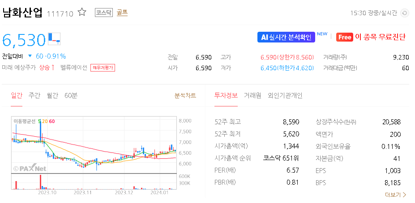This screenshot has height=203, width=415.
Task: Click the stock name 남화산업
Action: tap(22, 13)
